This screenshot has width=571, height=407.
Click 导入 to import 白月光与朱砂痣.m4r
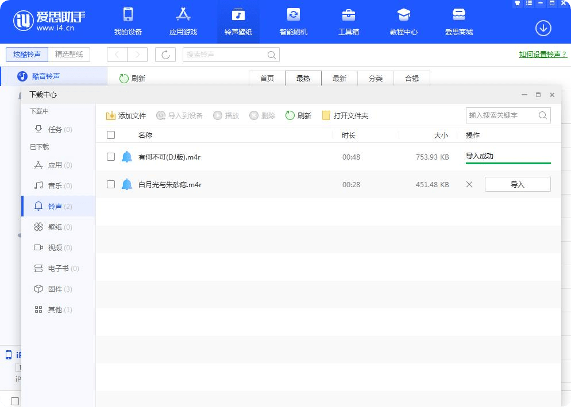517,184
